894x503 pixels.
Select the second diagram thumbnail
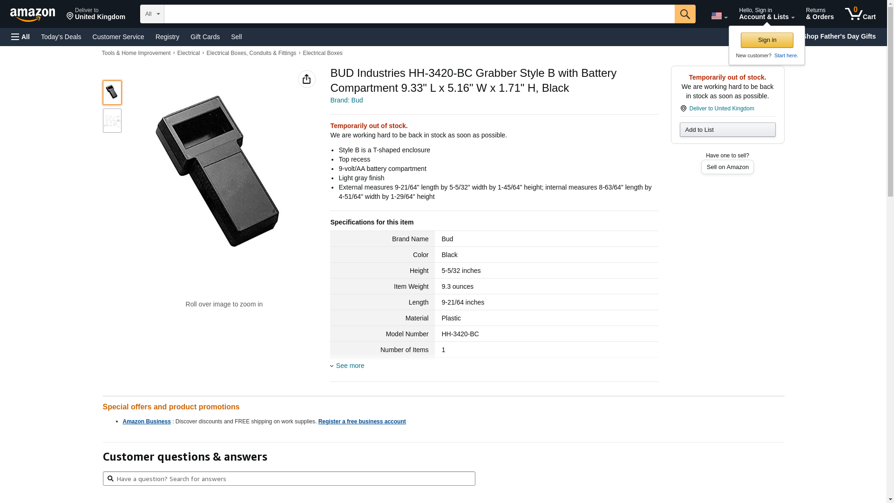click(112, 121)
